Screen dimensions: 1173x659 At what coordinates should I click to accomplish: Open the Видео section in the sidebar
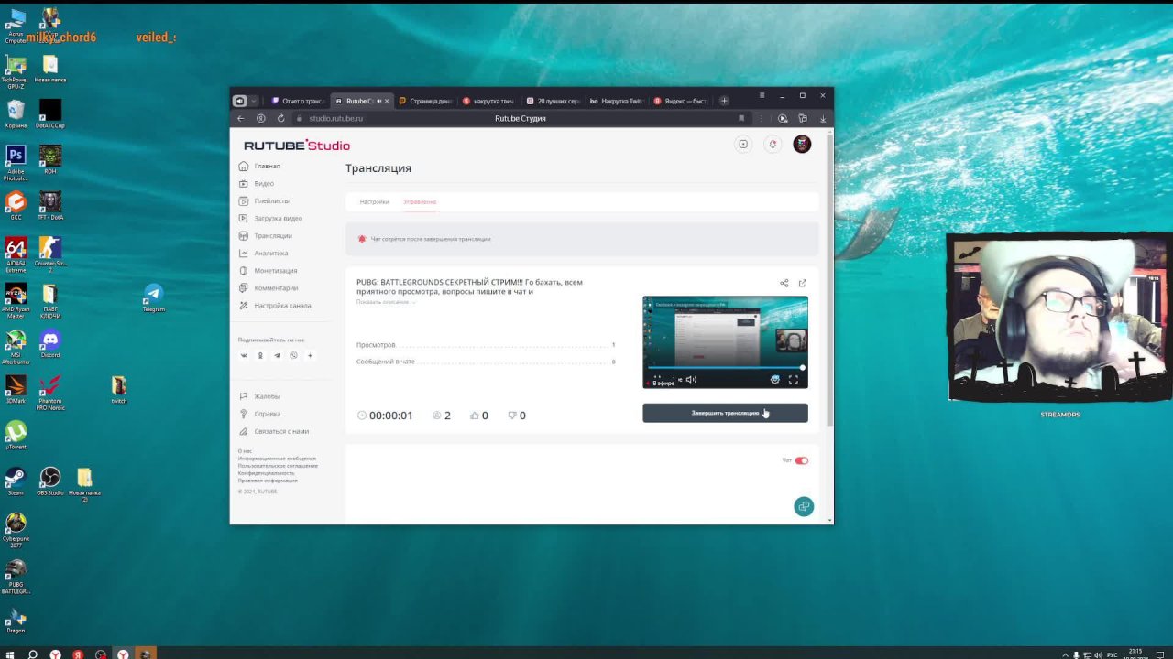click(x=257, y=184)
